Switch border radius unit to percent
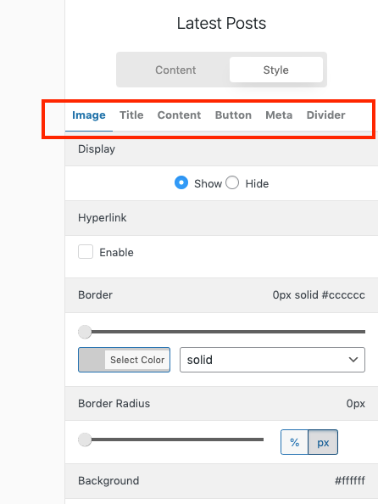Image resolution: width=378 pixels, height=504 pixels. pyautogui.click(x=294, y=442)
